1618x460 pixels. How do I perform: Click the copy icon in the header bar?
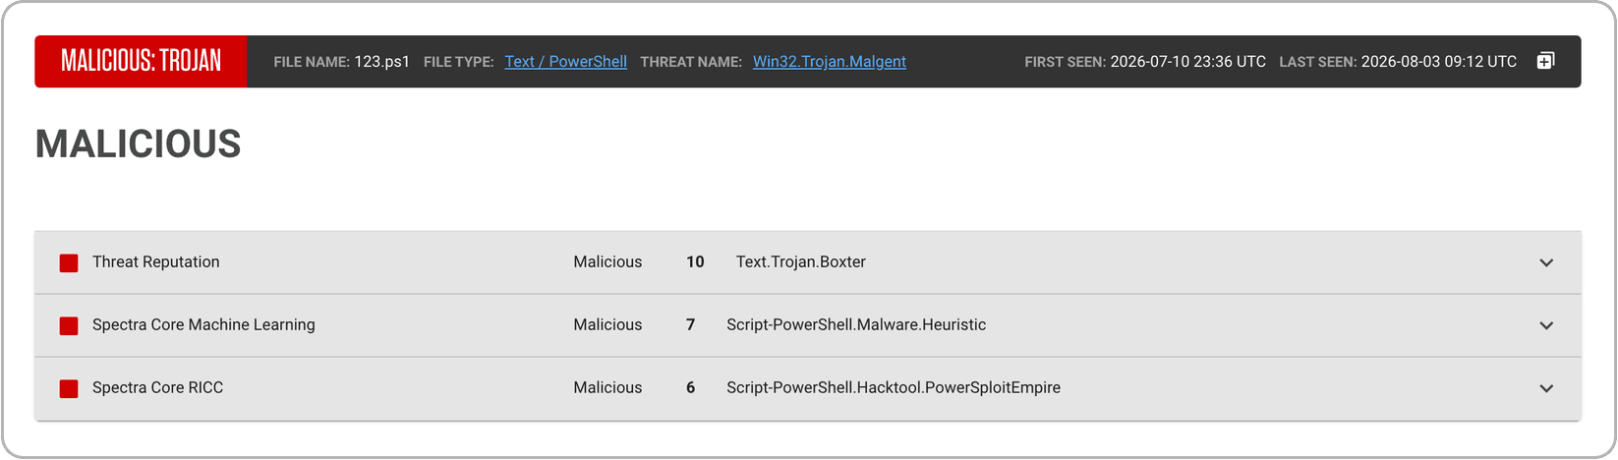[x=1545, y=61]
